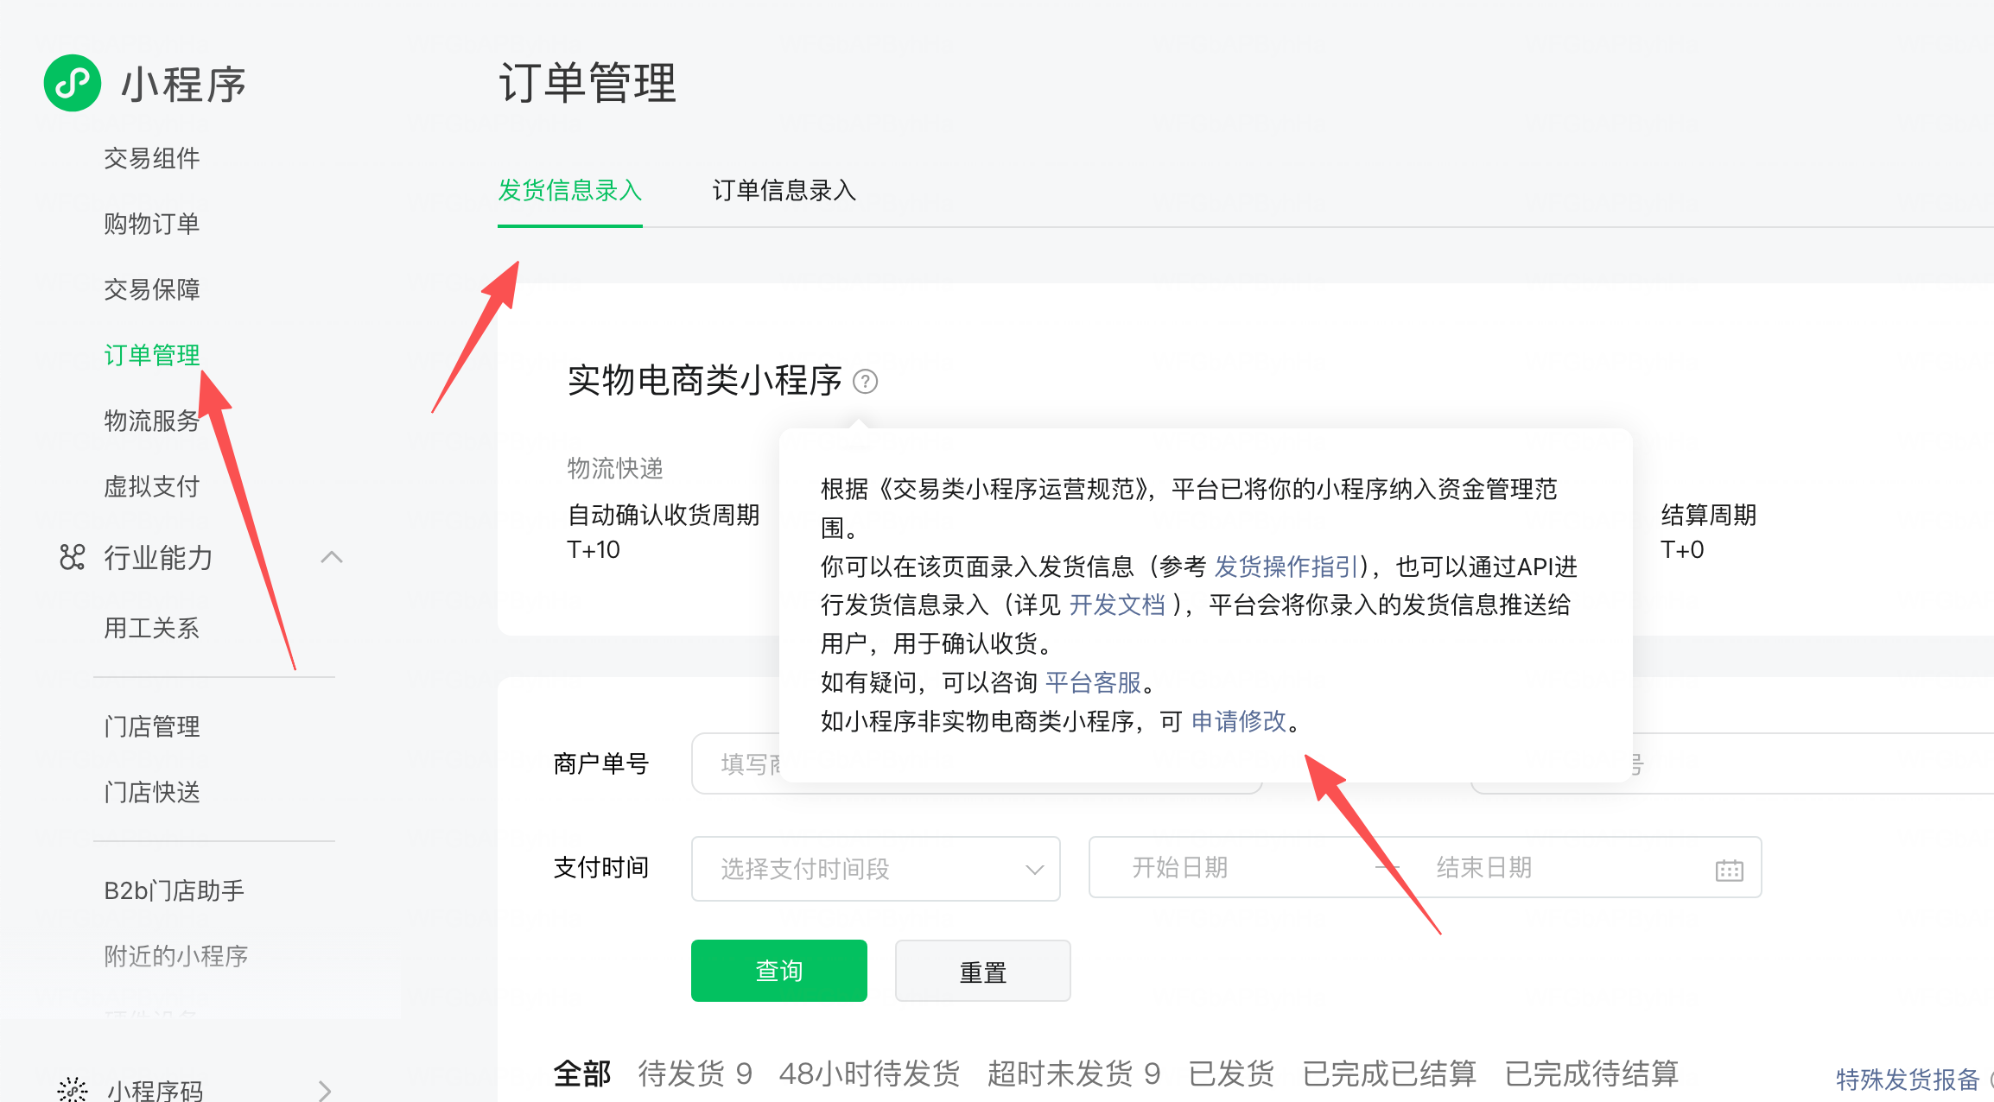This screenshot has width=1994, height=1102.
Task: Open 物流服务 in the sidebar
Action: tap(151, 421)
